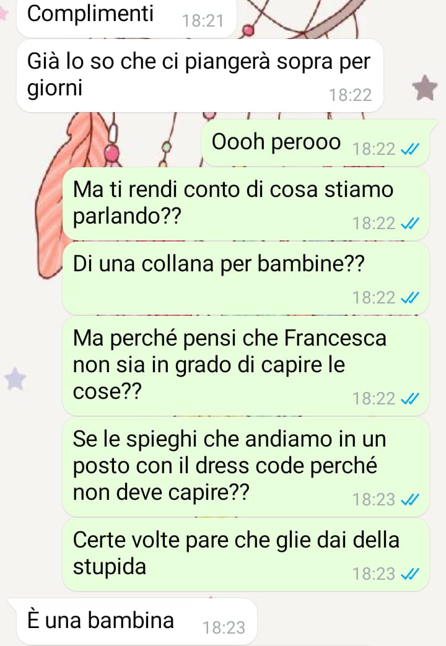Viewport: 446px width, 646px height.
Task: Tap the gray star in the wallpaper
Action: 424,88
